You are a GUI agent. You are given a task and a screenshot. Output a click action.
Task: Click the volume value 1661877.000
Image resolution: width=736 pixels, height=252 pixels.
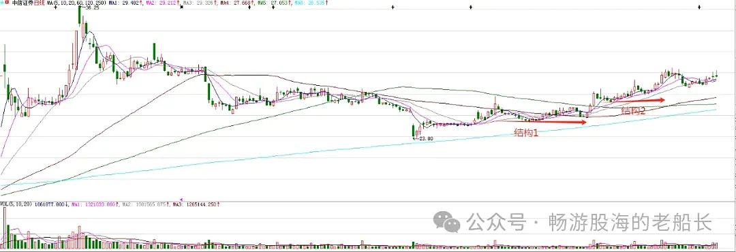coord(49,204)
